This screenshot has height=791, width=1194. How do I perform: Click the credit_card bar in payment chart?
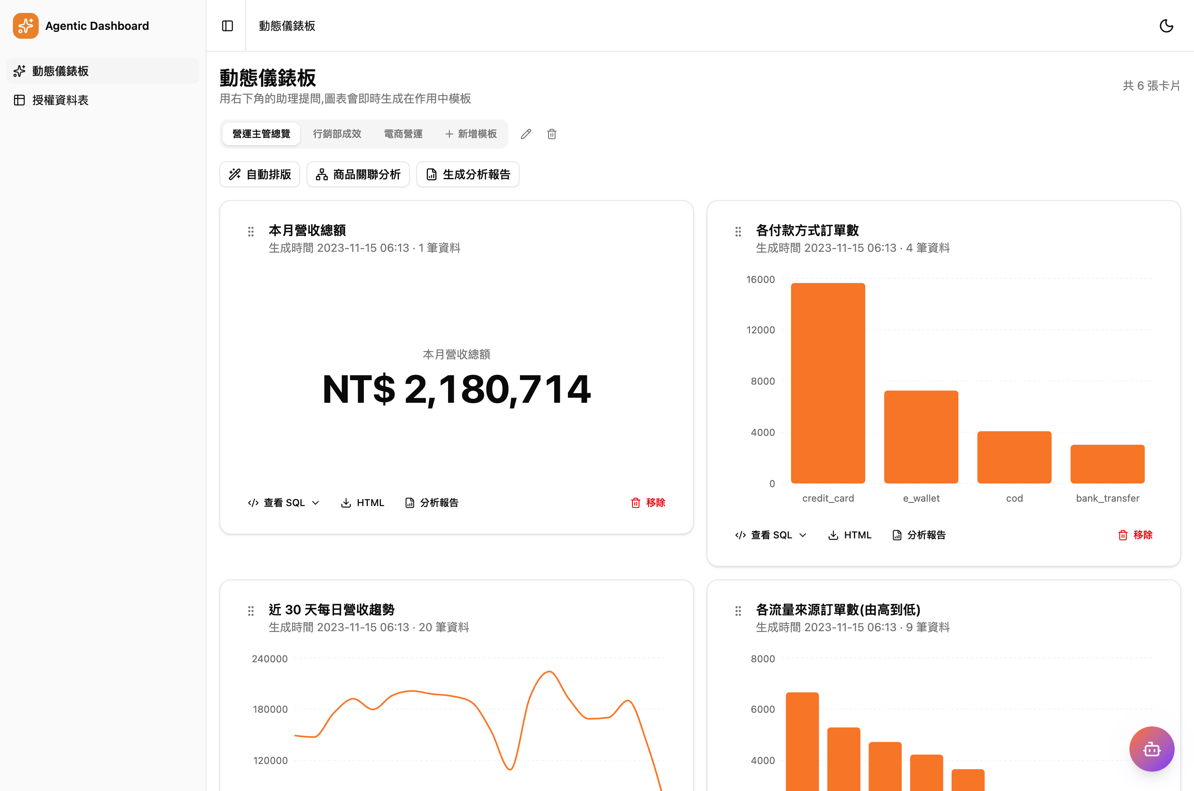(x=828, y=383)
